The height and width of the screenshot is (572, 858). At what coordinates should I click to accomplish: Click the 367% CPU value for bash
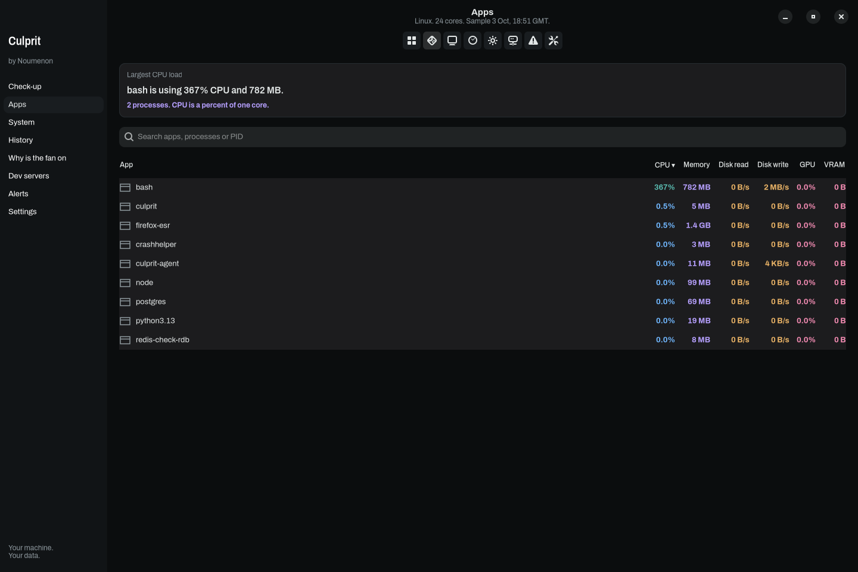click(x=664, y=187)
